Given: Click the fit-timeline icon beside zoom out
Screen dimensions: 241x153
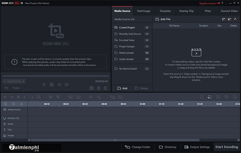Looking at the screenshot, I should tap(22, 104).
